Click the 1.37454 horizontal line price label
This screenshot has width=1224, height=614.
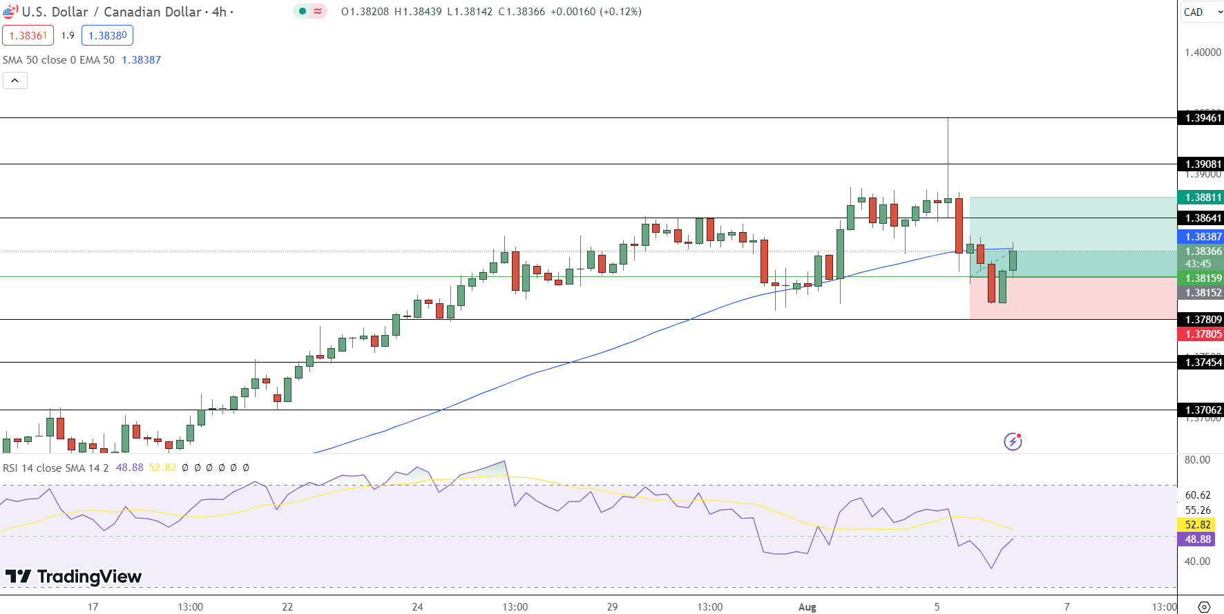(1201, 363)
